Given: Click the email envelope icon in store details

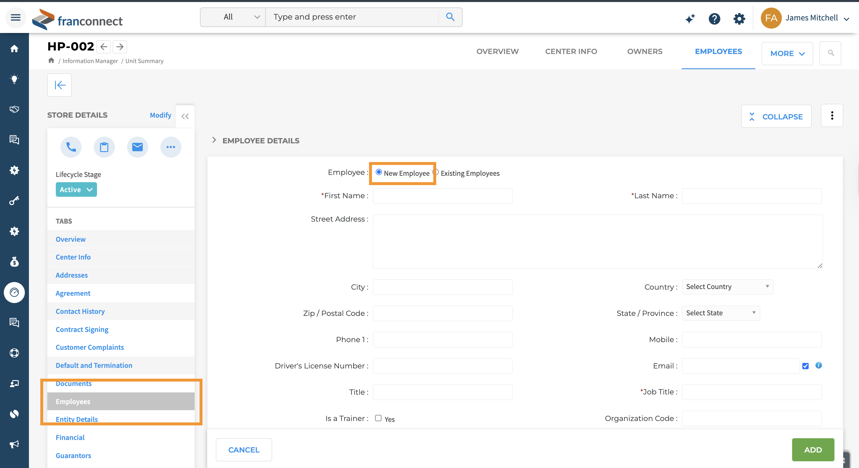Looking at the screenshot, I should [137, 147].
